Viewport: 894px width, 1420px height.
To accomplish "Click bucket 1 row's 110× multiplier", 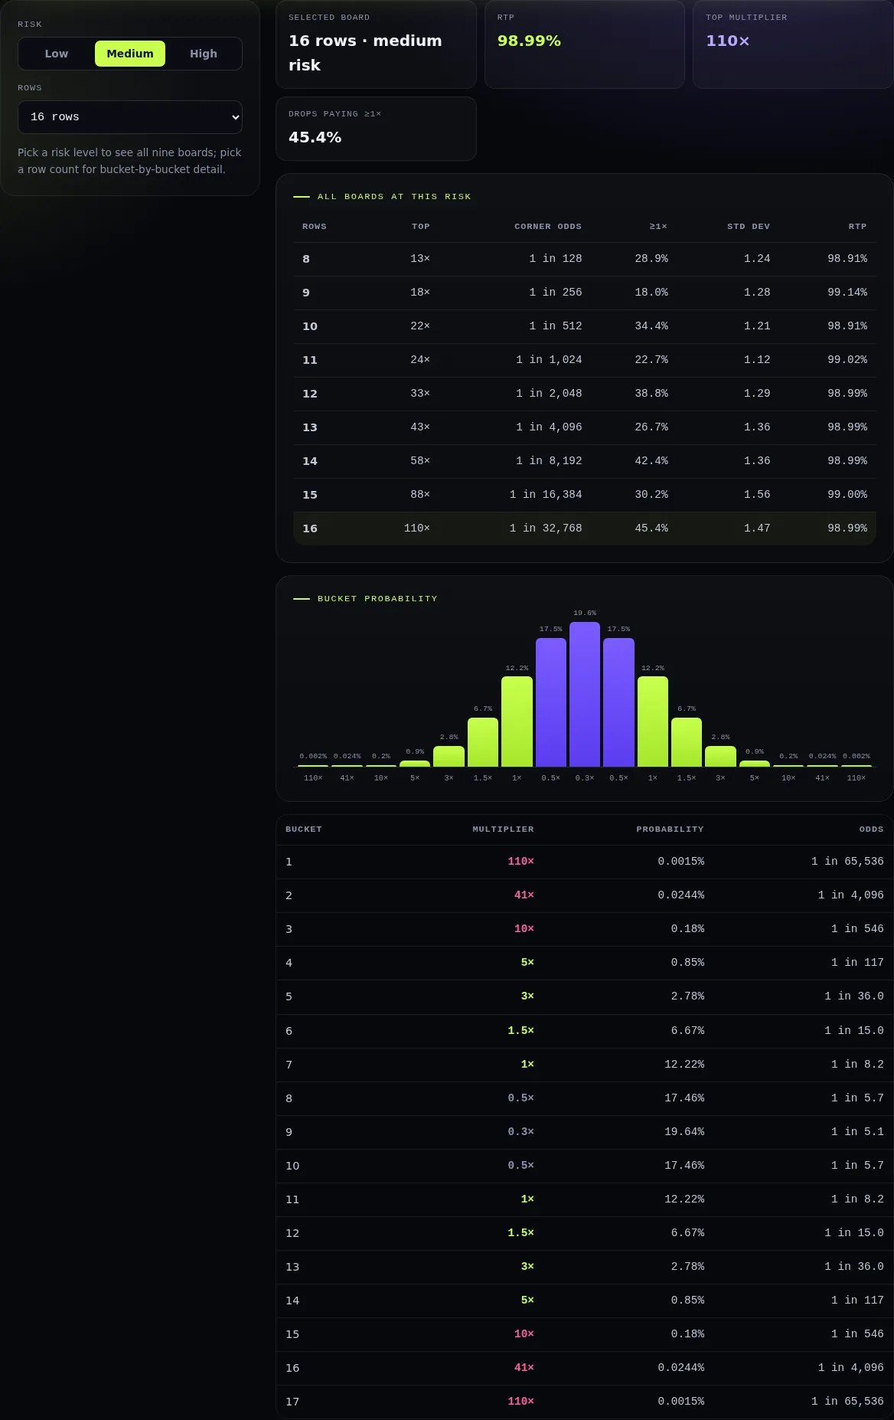I will 521,862.
